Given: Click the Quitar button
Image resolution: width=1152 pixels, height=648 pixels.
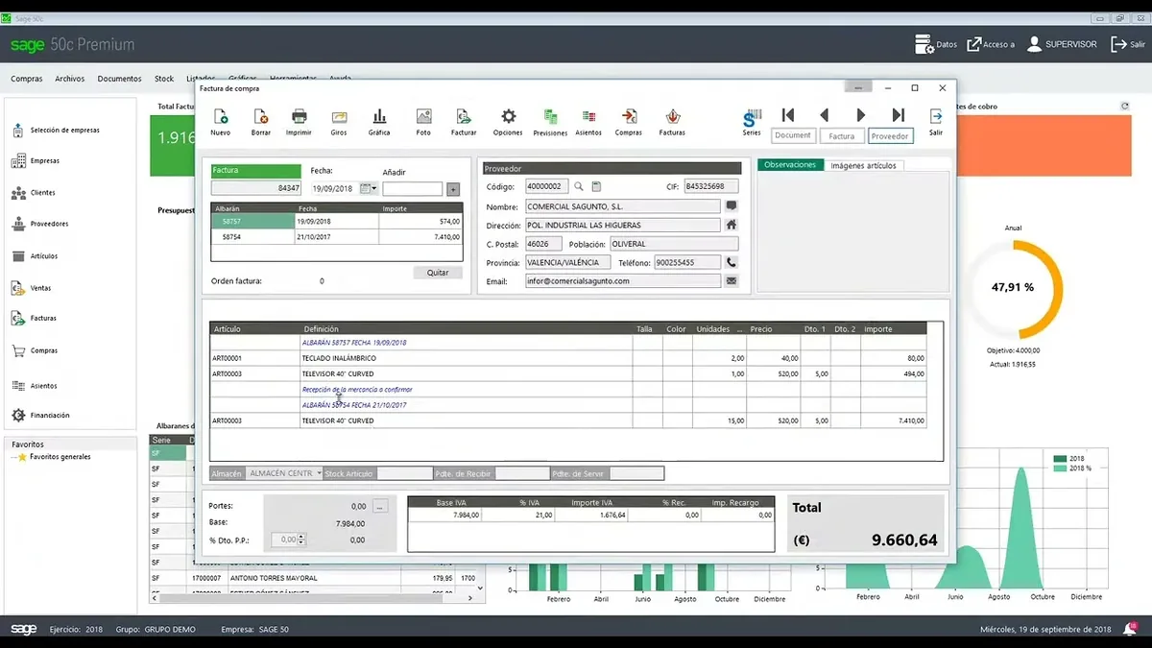Looking at the screenshot, I should [x=438, y=273].
